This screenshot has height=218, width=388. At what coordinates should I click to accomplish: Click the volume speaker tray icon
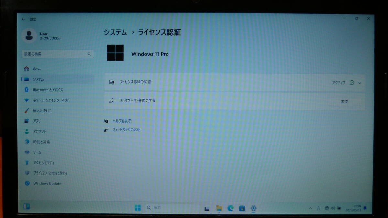pos(333,208)
